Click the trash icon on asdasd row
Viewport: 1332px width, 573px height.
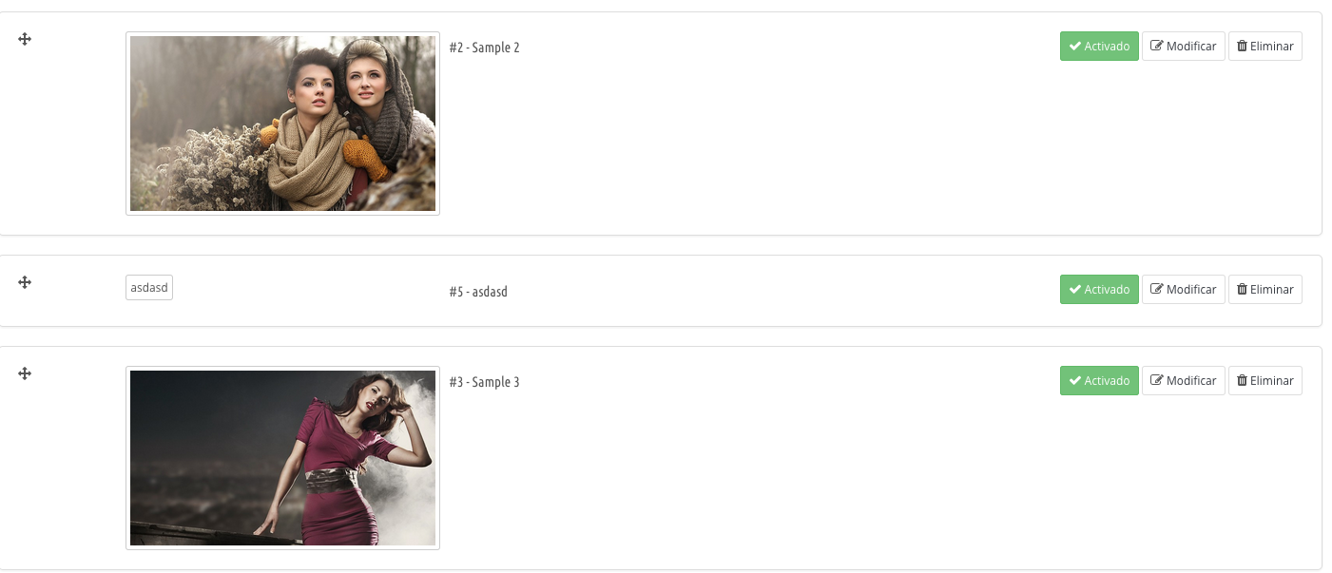point(1242,289)
